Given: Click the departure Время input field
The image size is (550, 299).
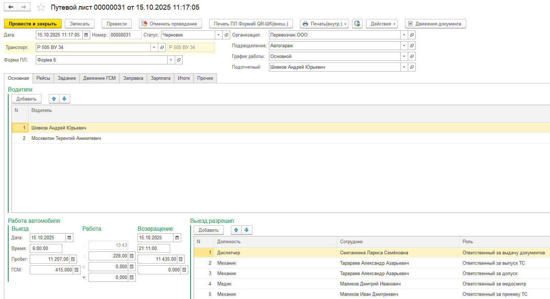Looking at the screenshot, I should pos(46,249).
